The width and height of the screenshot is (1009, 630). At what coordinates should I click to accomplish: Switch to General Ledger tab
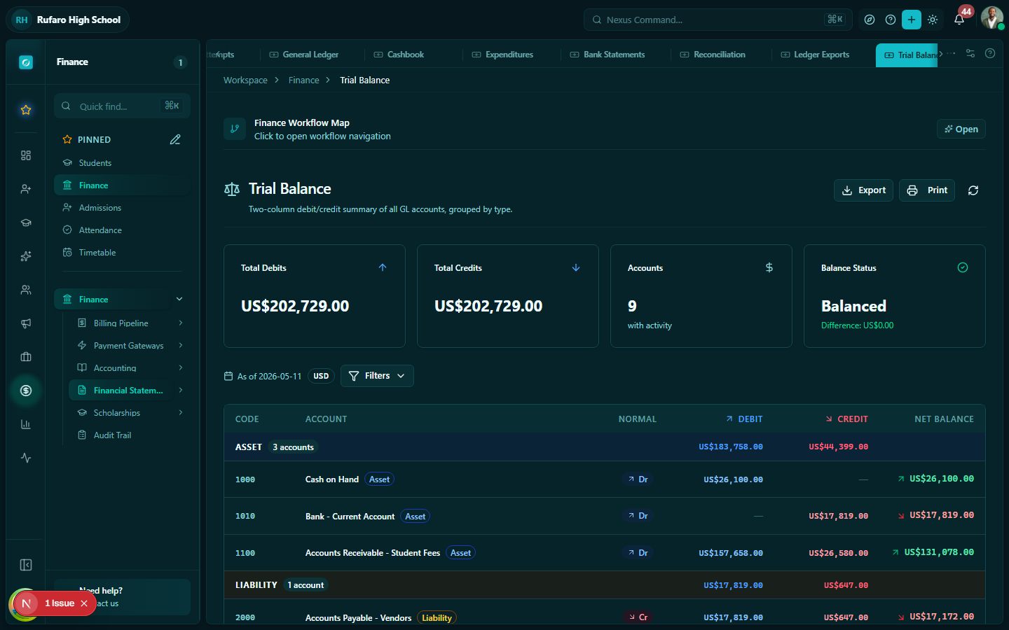(x=304, y=55)
